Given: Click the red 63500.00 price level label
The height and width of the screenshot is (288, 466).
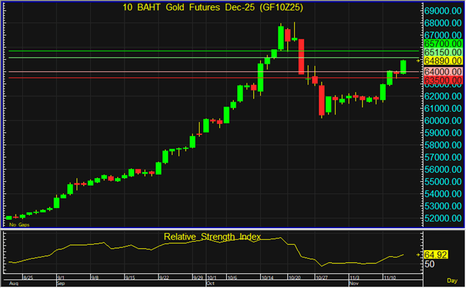Looking at the screenshot, I should [443, 80].
